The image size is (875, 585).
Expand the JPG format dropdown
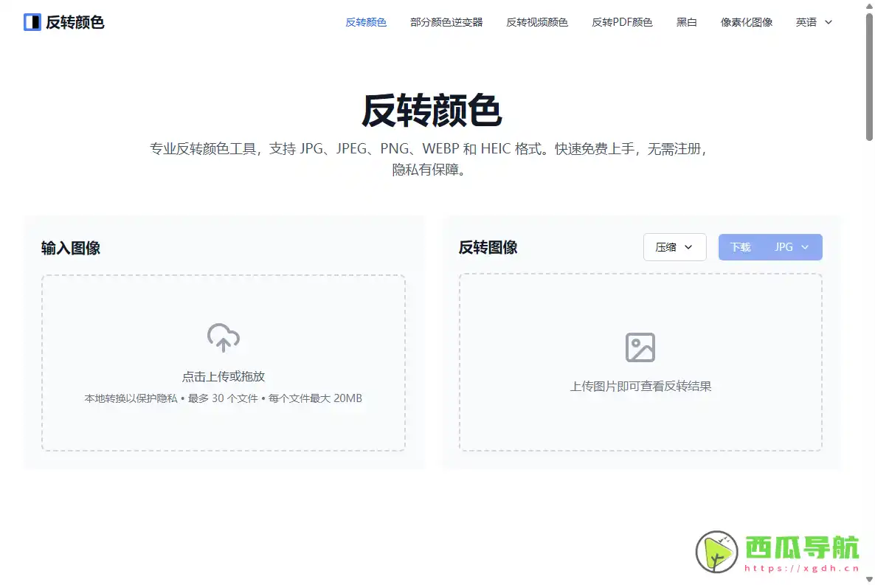pyautogui.click(x=792, y=246)
